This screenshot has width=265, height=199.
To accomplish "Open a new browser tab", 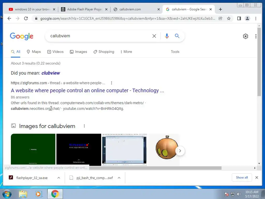I will pyautogui.click(x=220, y=9).
